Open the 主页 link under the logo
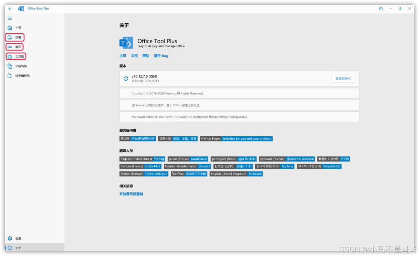The height and width of the screenshot is (256, 419). pyautogui.click(x=123, y=56)
